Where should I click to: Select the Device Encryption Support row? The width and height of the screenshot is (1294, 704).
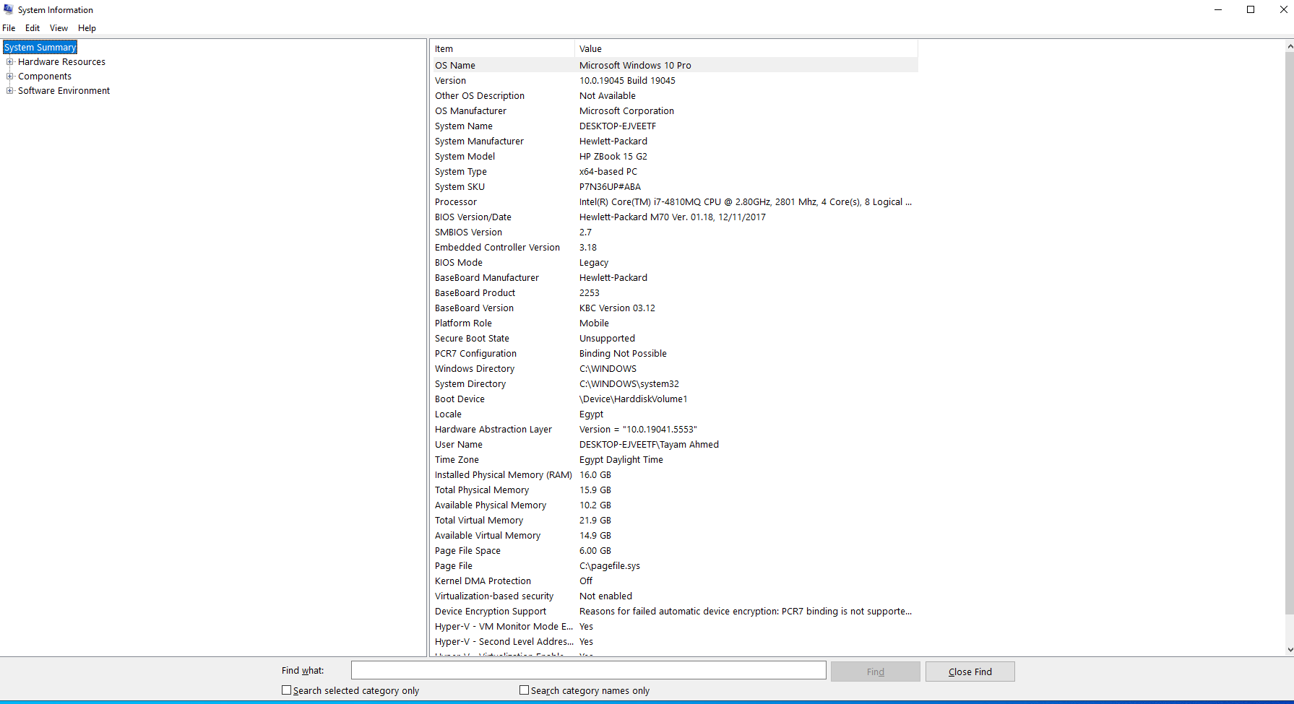tap(674, 611)
